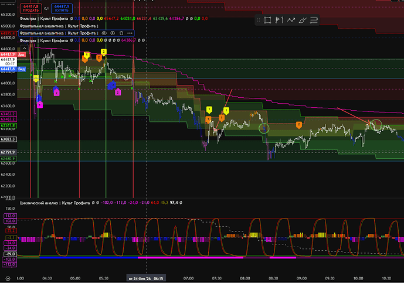Toggle visibility eye of Фрактальная аналитика indicator

tap(104, 33)
